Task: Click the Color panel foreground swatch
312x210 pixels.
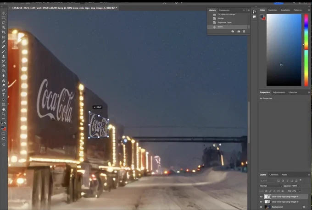Action: click(x=262, y=16)
